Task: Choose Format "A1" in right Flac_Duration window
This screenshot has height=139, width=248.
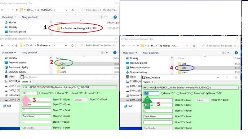Action: coord(192,94)
